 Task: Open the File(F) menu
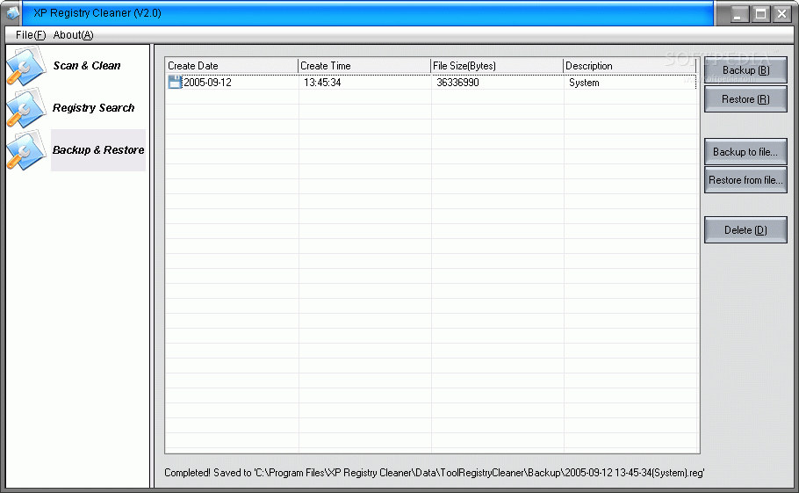pyautogui.click(x=31, y=35)
